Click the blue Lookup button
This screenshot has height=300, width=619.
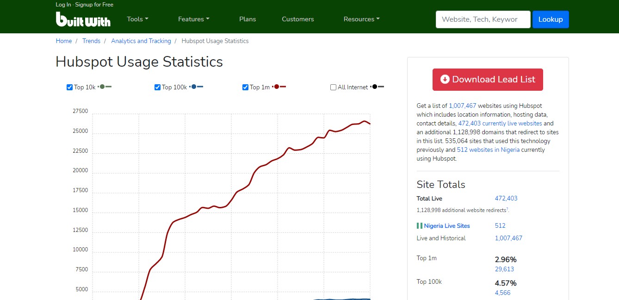pos(551,19)
